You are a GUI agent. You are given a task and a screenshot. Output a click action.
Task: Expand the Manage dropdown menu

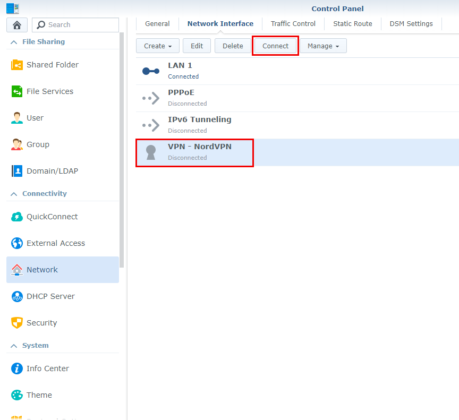pyautogui.click(x=323, y=46)
